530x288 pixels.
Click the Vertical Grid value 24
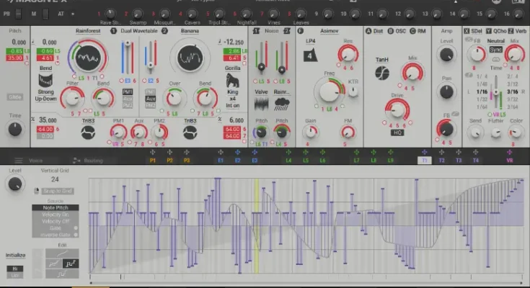[55, 179]
